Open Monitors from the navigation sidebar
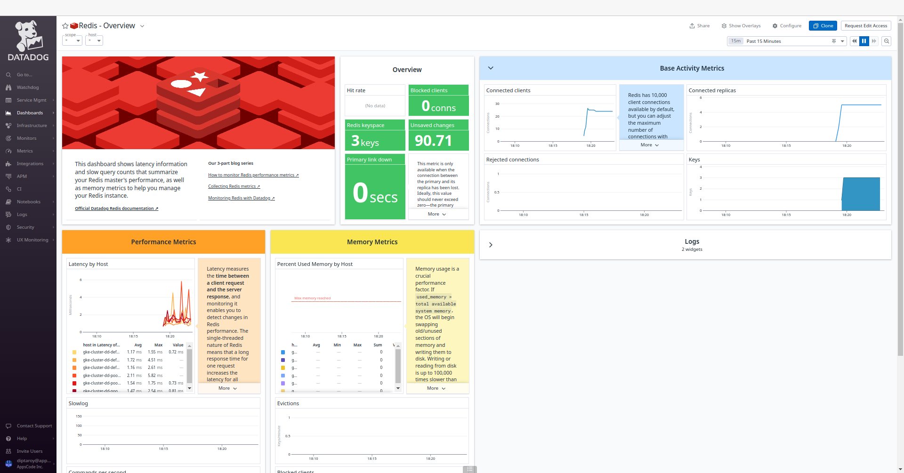This screenshot has height=473, width=904. pos(8,138)
